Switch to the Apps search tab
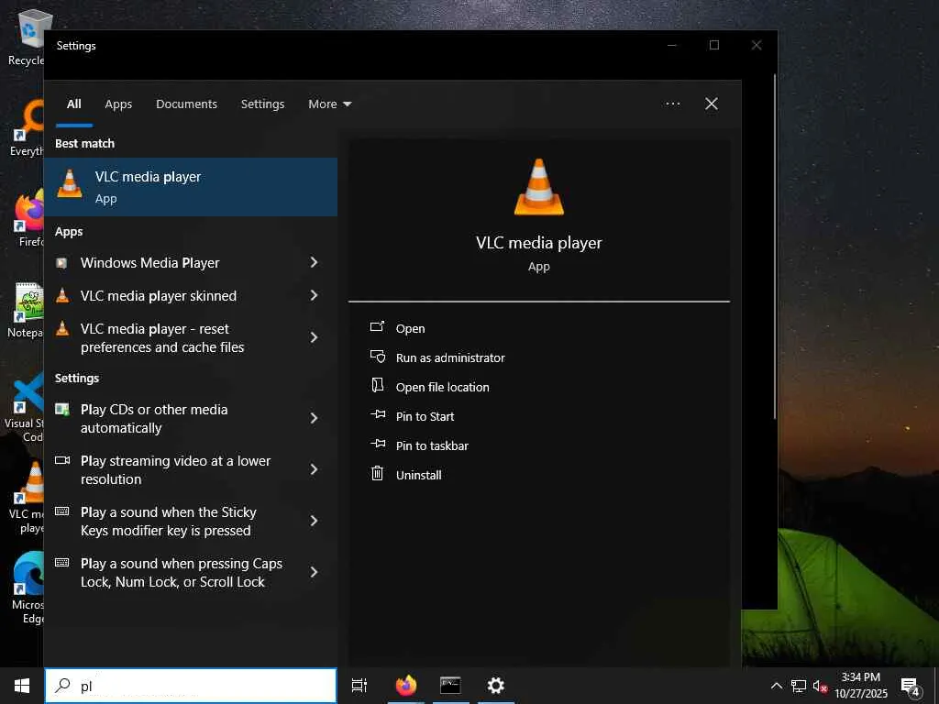Image resolution: width=939 pixels, height=704 pixels. click(118, 104)
